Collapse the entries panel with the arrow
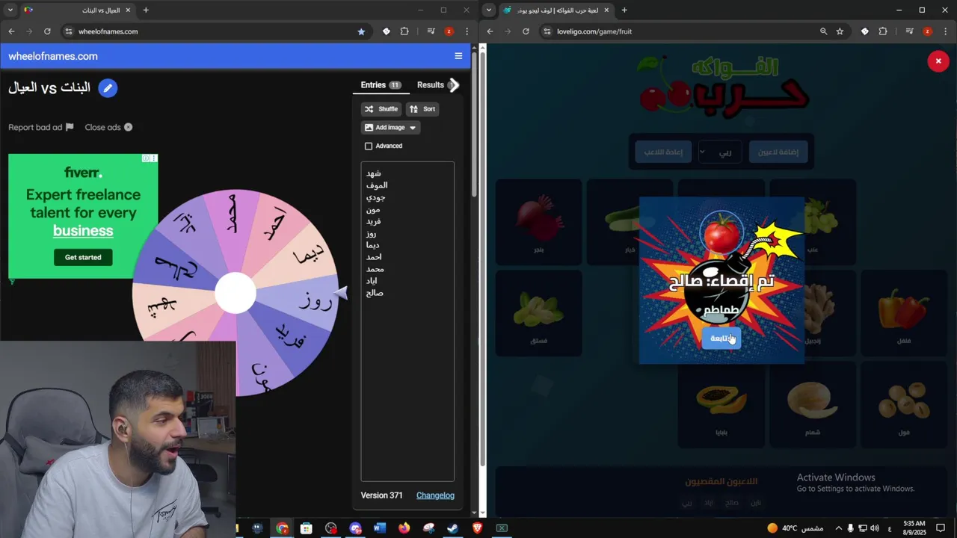 [x=454, y=85]
